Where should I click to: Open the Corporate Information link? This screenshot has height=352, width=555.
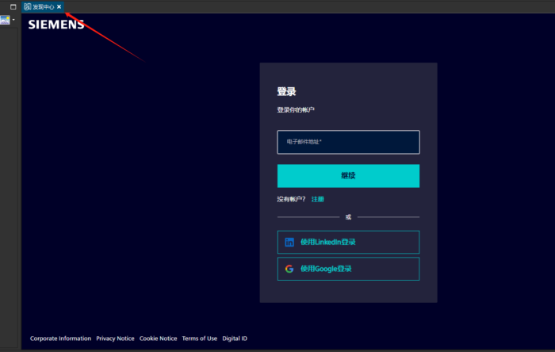click(x=60, y=339)
